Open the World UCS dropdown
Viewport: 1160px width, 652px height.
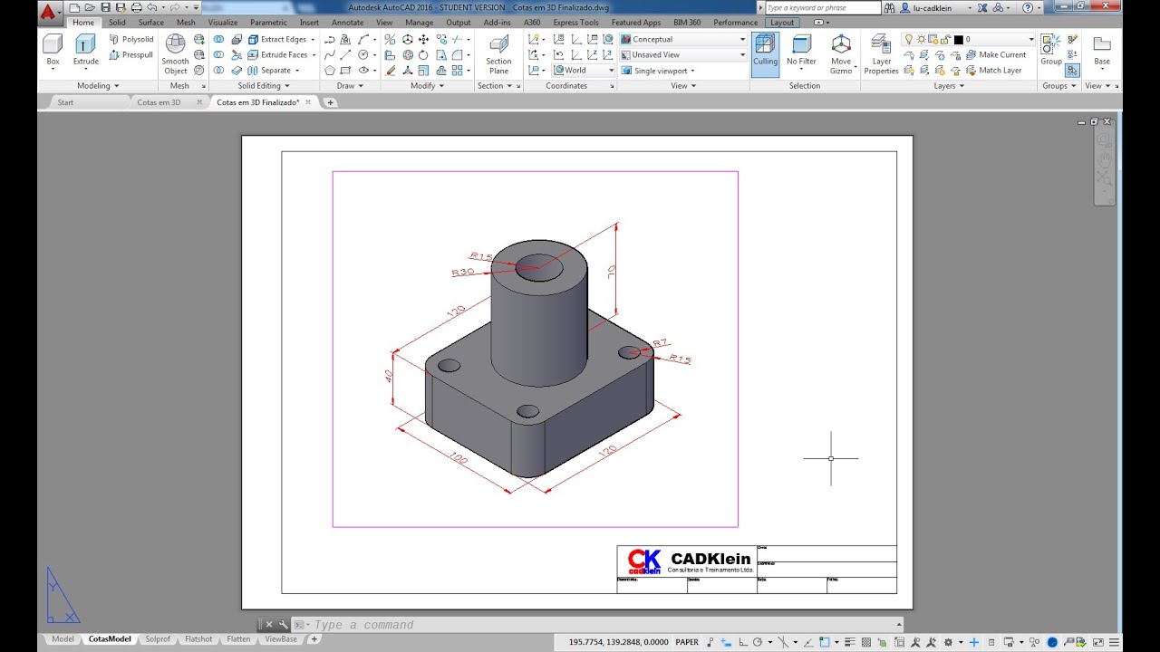tap(584, 70)
